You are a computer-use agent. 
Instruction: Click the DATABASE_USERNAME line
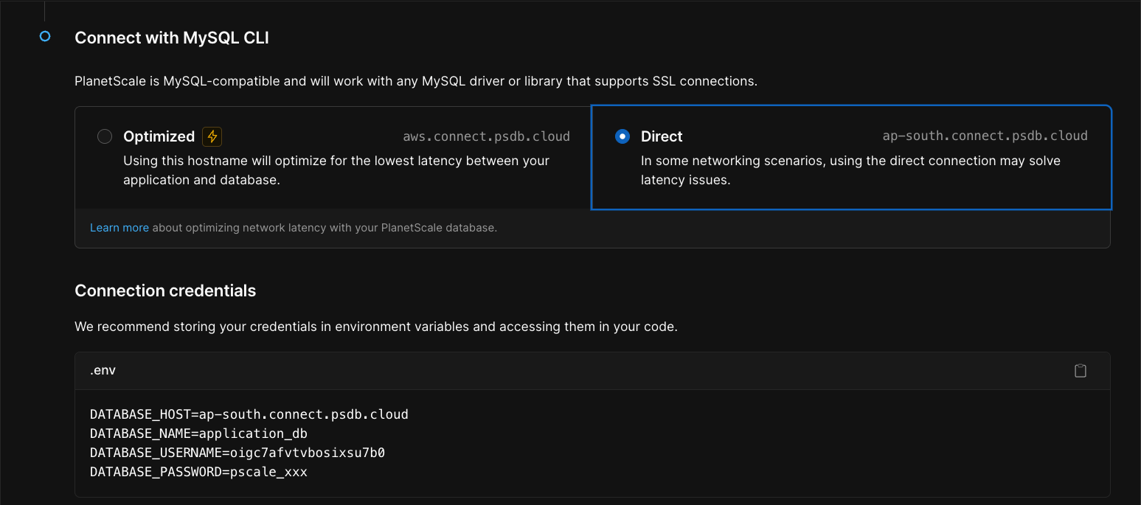(x=237, y=453)
